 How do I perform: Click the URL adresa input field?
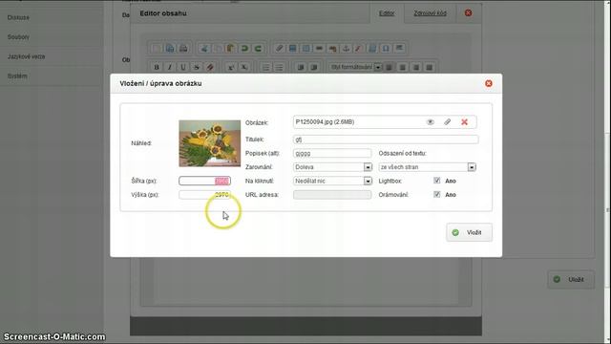(x=332, y=195)
